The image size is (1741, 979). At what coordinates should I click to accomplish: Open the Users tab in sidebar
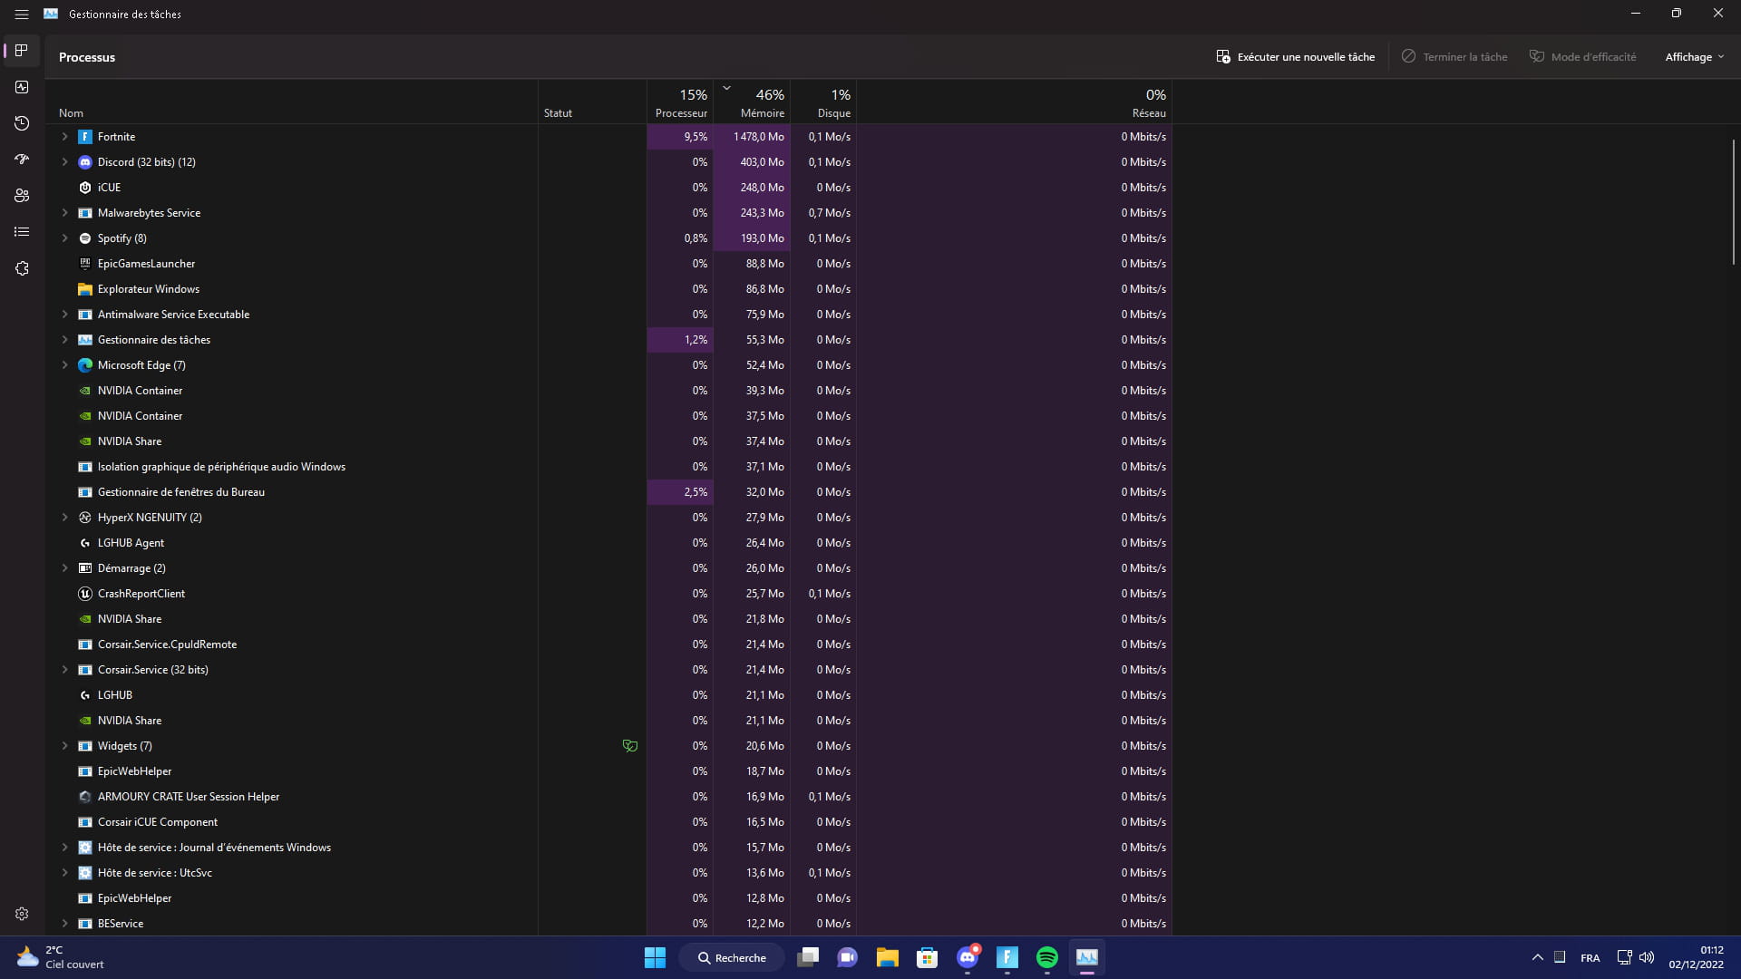pyautogui.click(x=22, y=196)
